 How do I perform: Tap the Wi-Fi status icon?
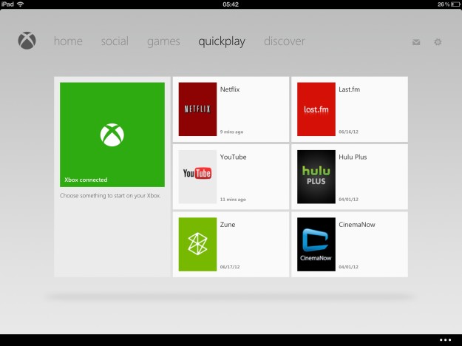[x=21, y=4]
